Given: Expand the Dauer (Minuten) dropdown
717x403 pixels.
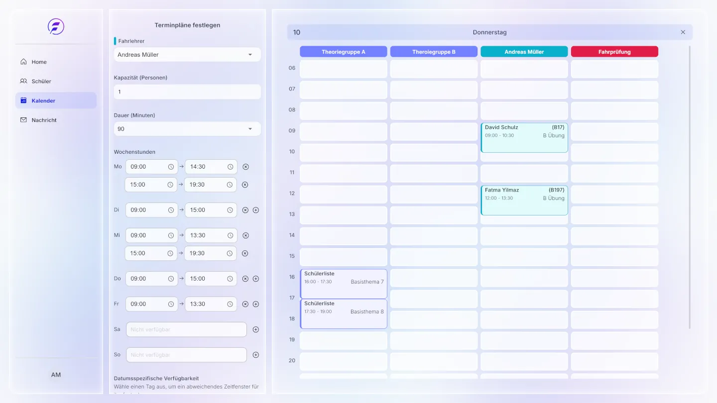Looking at the screenshot, I should point(187,129).
